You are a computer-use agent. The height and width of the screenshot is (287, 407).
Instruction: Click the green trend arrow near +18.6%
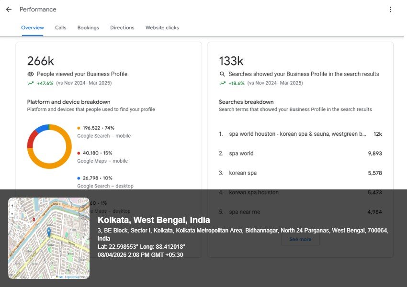(222, 83)
